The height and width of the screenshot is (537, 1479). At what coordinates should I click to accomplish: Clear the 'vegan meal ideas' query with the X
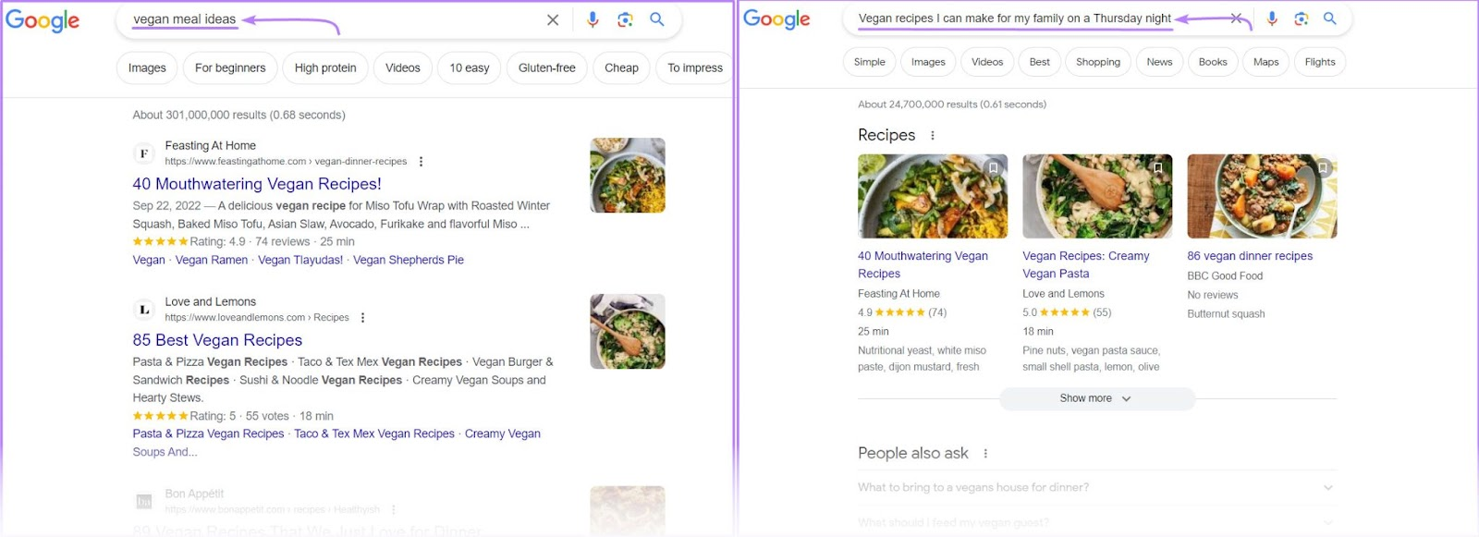[x=553, y=18]
